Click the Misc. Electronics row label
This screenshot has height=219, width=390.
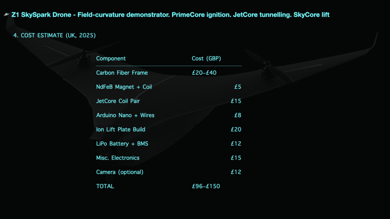118,158
